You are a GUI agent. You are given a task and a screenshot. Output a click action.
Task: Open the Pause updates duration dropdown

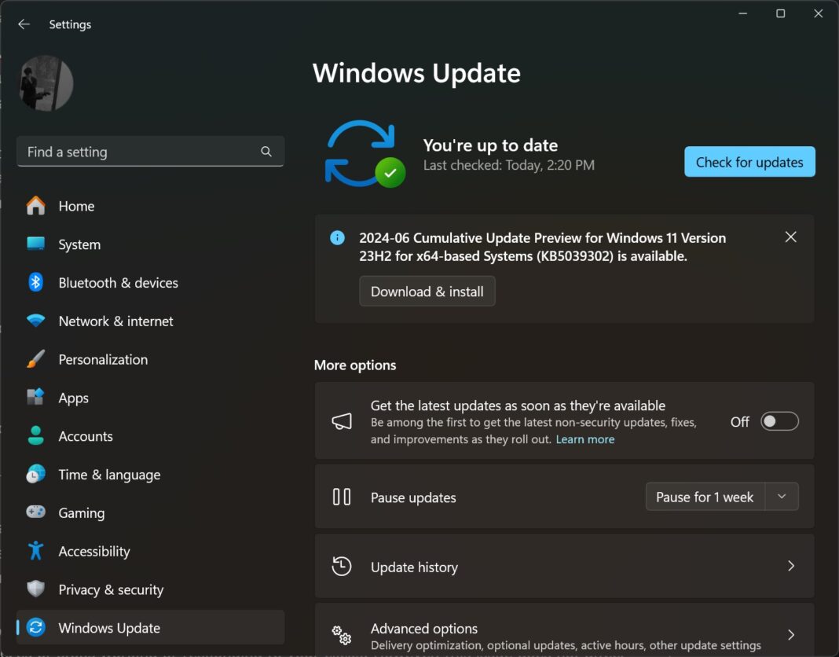coord(782,497)
